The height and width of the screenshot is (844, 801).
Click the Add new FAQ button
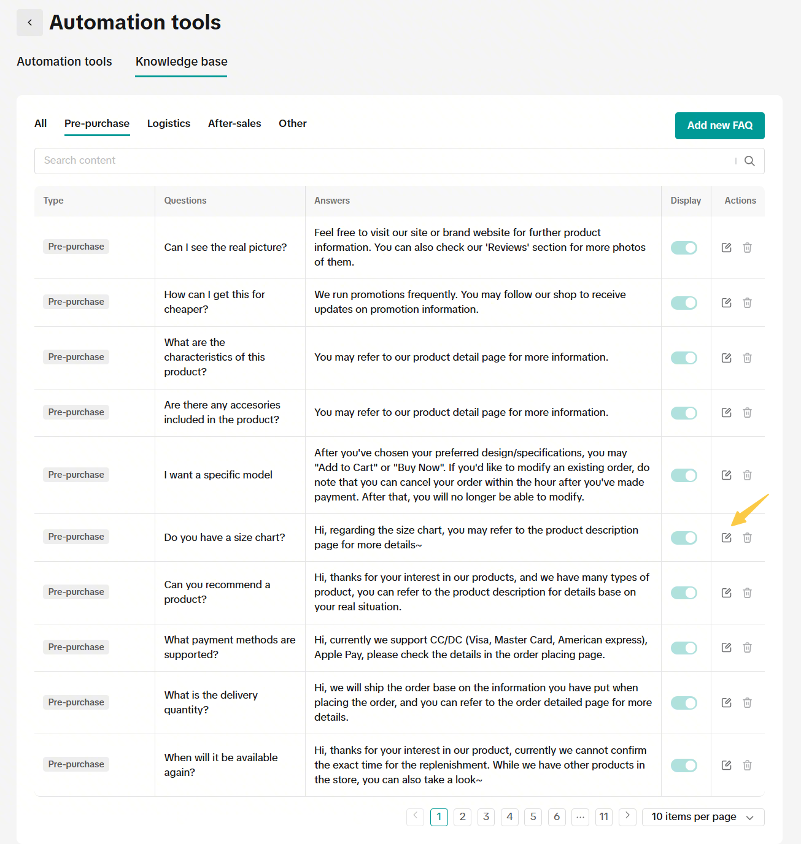[x=719, y=126]
